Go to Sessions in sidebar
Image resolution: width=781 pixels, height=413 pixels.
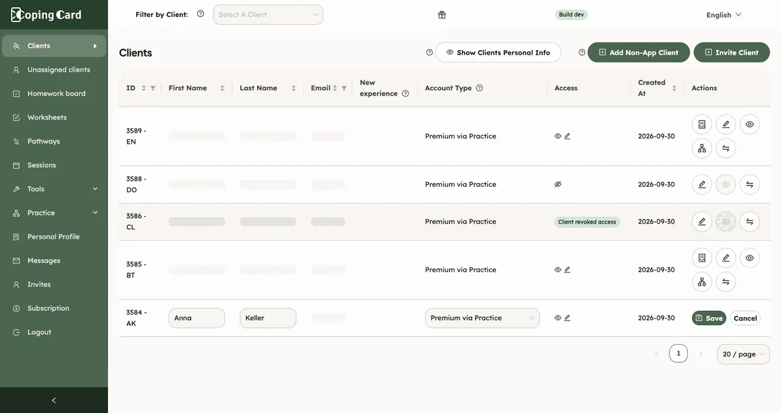[54, 165]
